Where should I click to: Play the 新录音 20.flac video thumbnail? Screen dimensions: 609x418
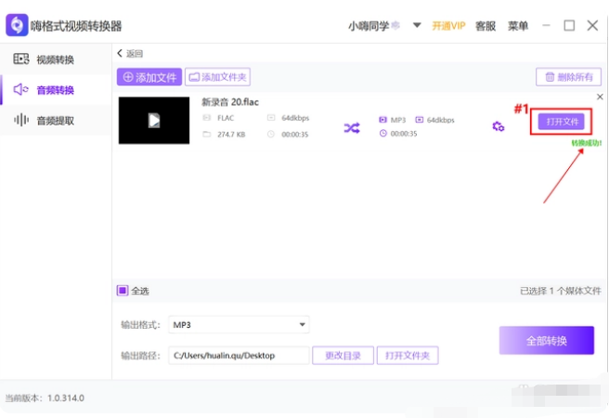(x=154, y=120)
